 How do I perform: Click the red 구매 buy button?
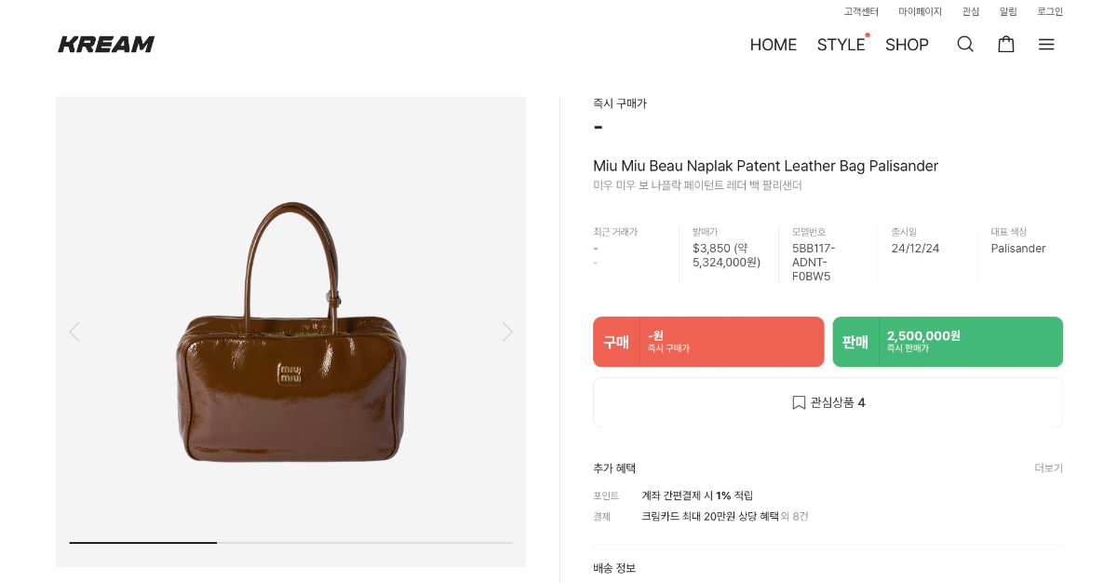coord(708,342)
